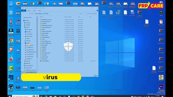This screenshot has width=173, height=97.
Task: Open Temporary desktop icon with Windows flag
Action: (x=161, y=78)
